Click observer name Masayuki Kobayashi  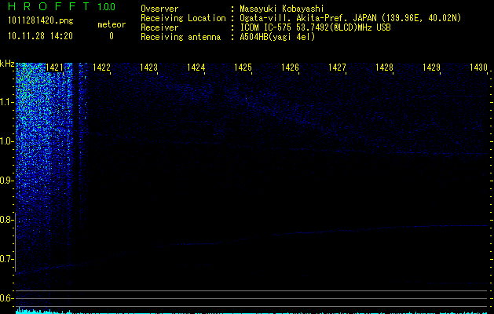(x=282, y=9)
